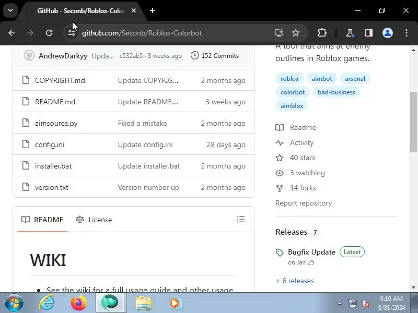Screen dimensions: 418x313
Task: Open COPYRIGHT.md file
Action: pyautogui.click(x=60, y=80)
